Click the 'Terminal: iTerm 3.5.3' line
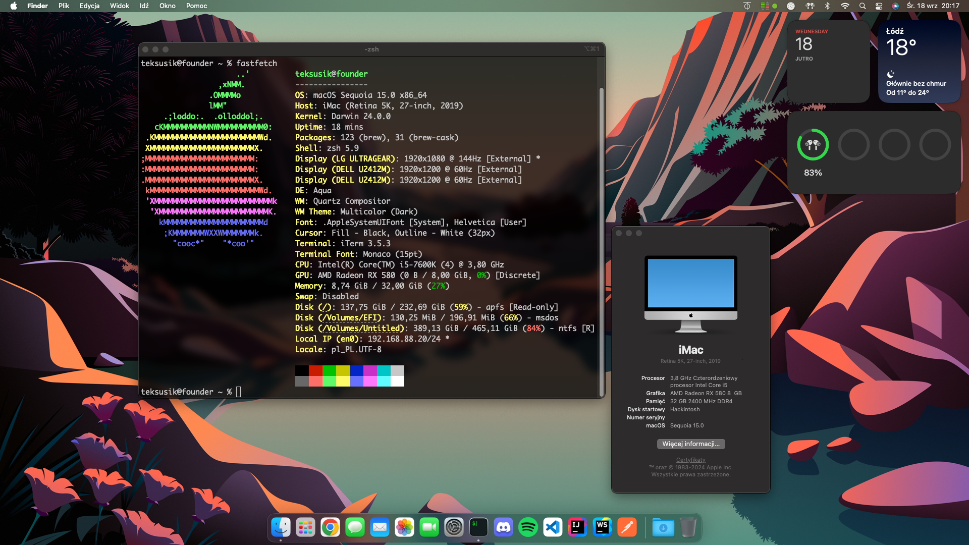The image size is (969, 545). 343,243
